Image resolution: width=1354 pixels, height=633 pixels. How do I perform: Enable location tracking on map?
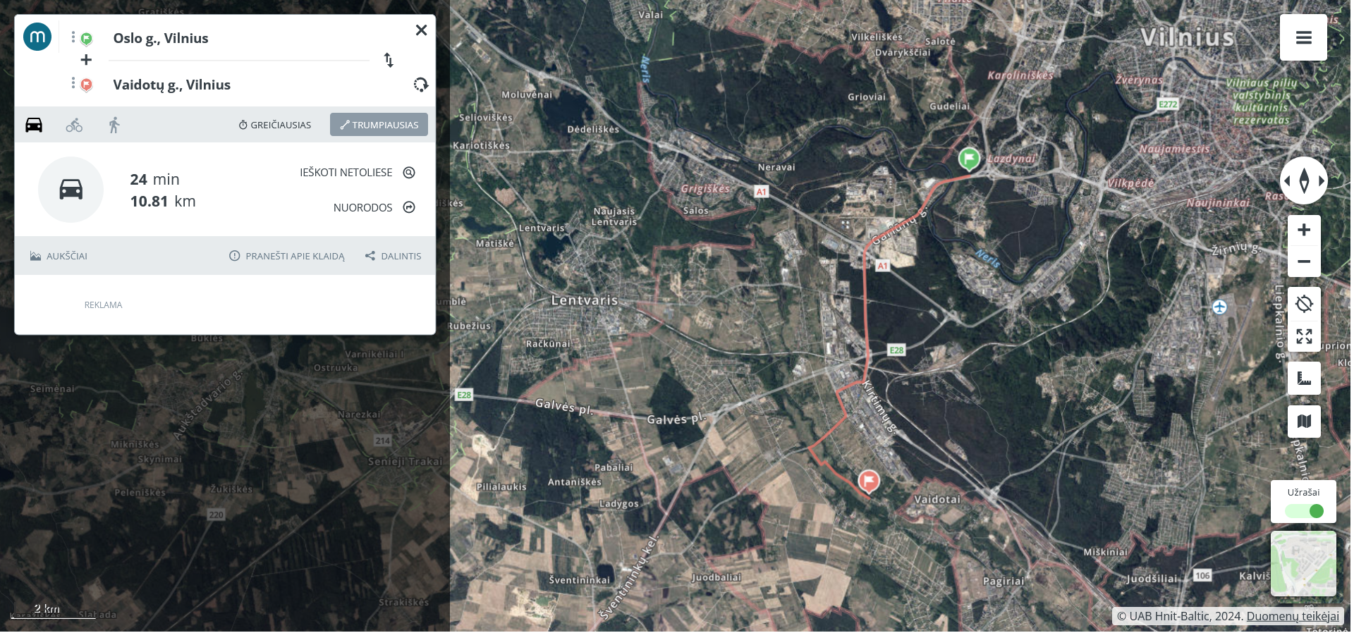coord(1304,304)
